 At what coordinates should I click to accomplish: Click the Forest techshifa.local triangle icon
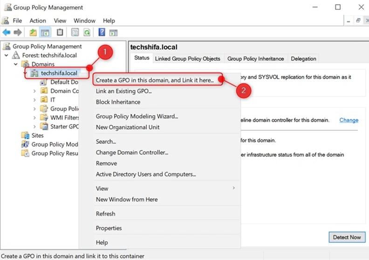[16, 55]
